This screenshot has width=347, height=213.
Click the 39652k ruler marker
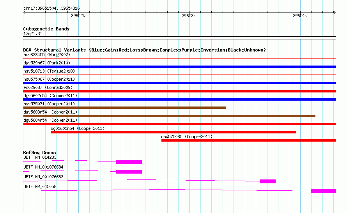click(78, 16)
